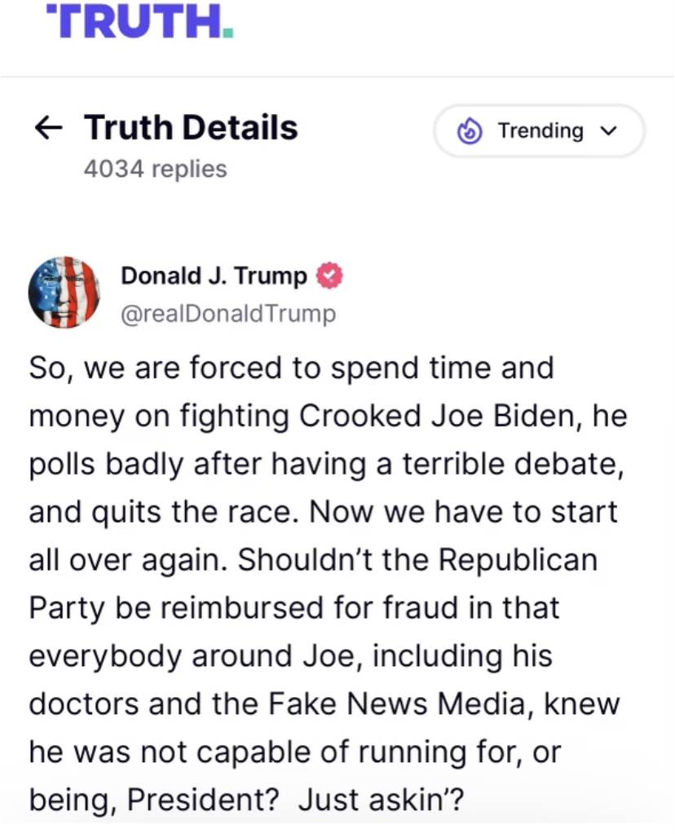View the 4034 replies count

[x=155, y=169]
